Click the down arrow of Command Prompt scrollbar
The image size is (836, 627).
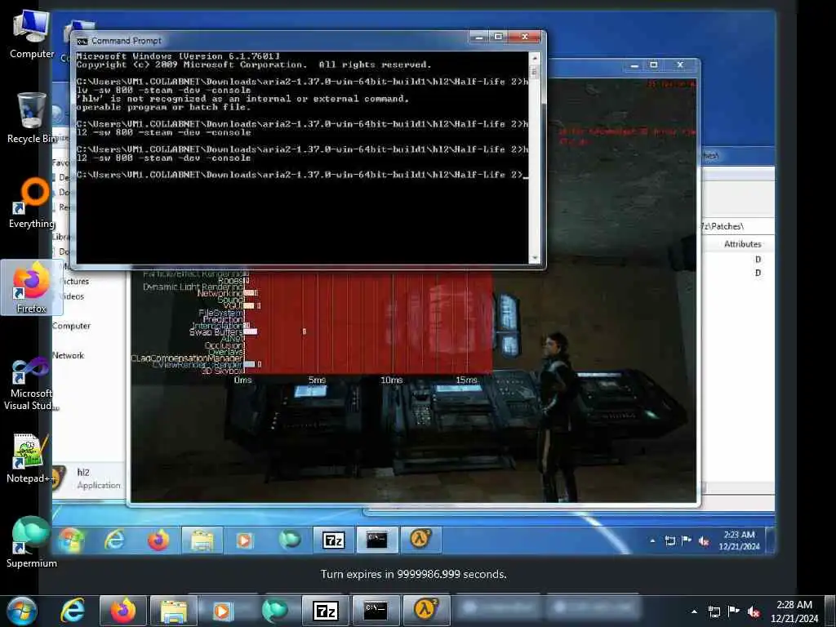[x=535, y=258]
